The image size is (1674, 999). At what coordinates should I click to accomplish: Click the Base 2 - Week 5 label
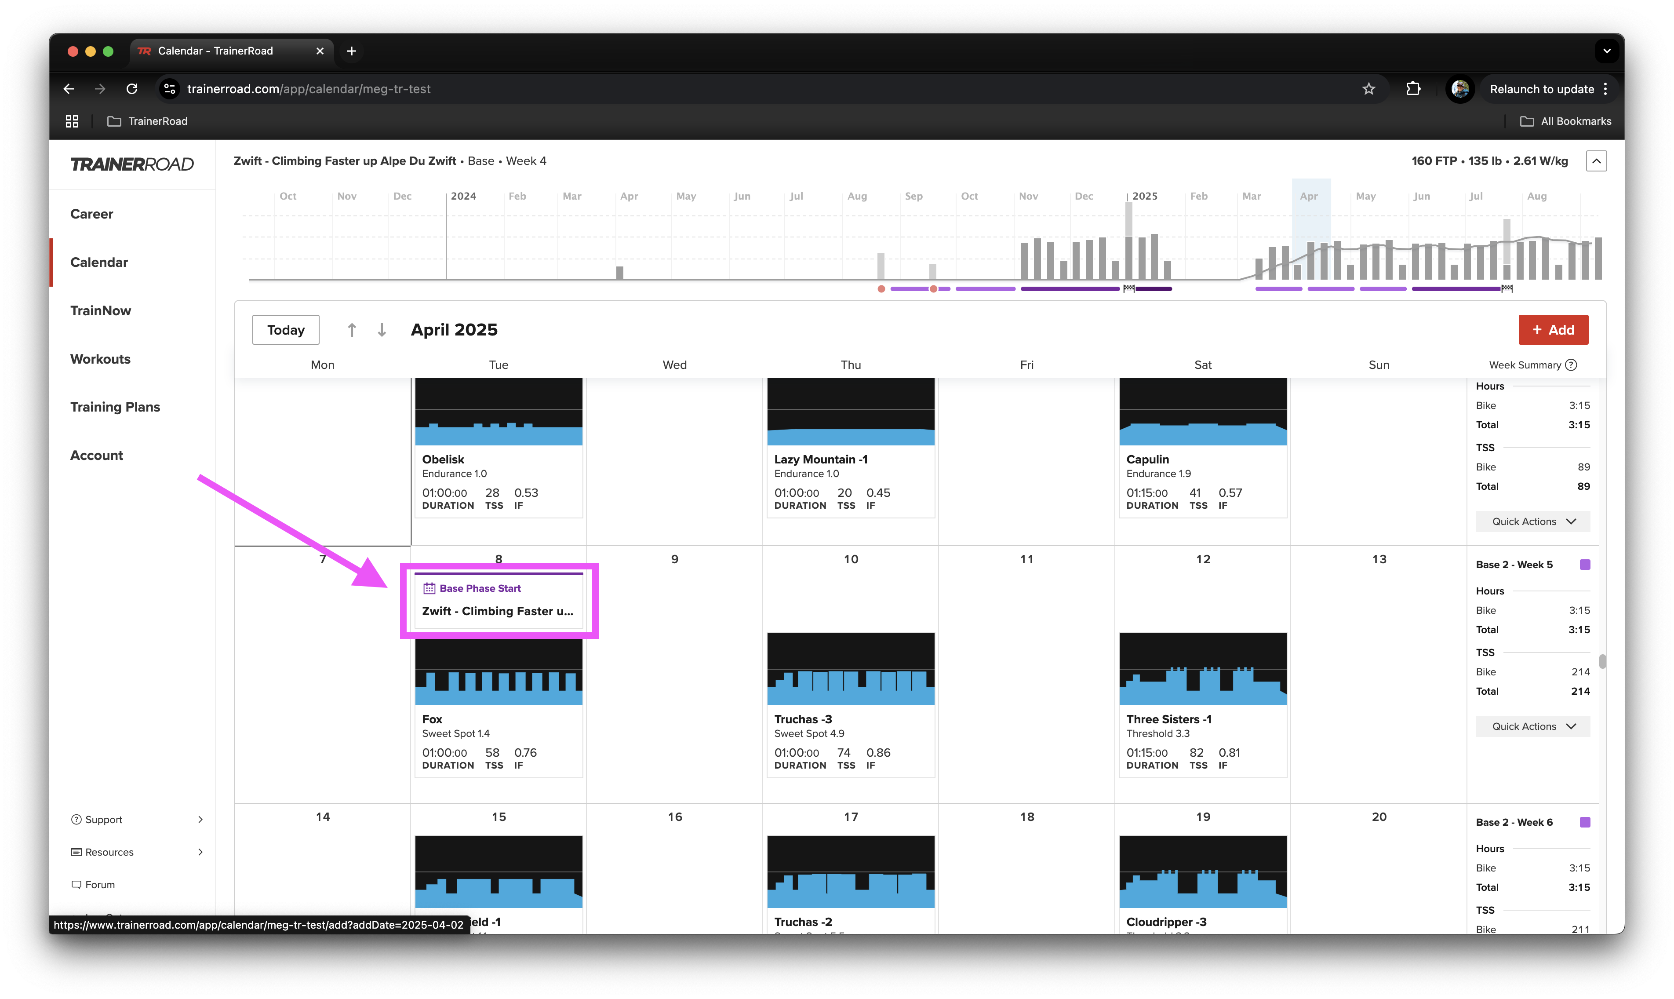tap(1514, 565)
